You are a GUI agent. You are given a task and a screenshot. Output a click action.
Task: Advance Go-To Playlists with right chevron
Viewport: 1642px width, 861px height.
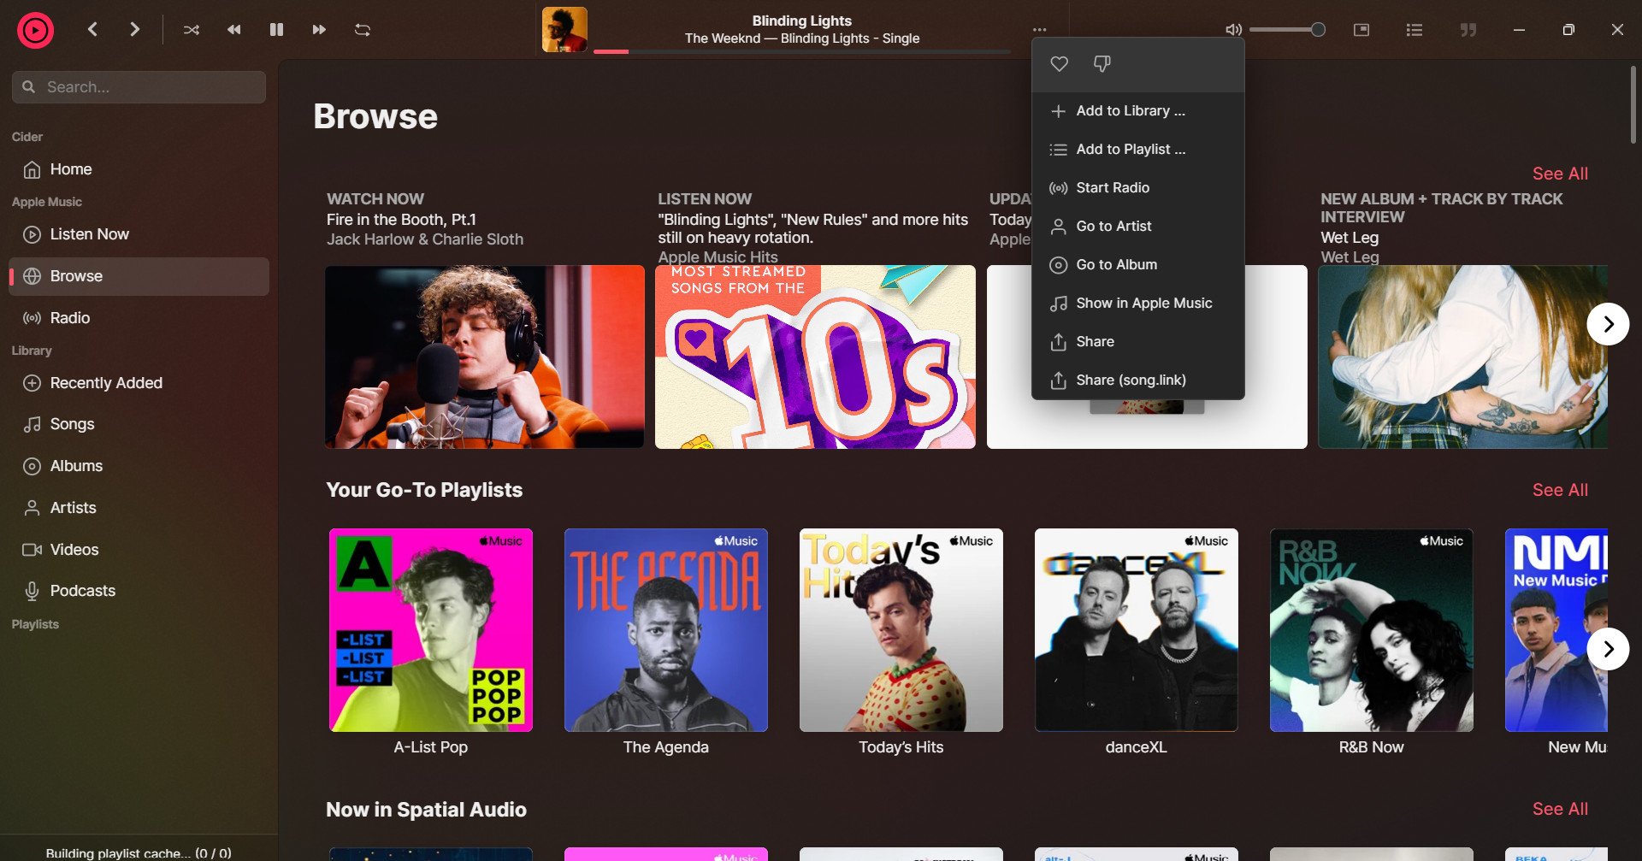(x=1608, y=649)
